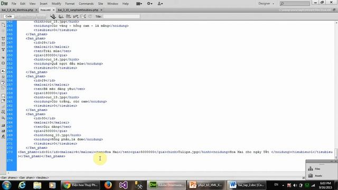Open the Modify menu

coord(57,4)
